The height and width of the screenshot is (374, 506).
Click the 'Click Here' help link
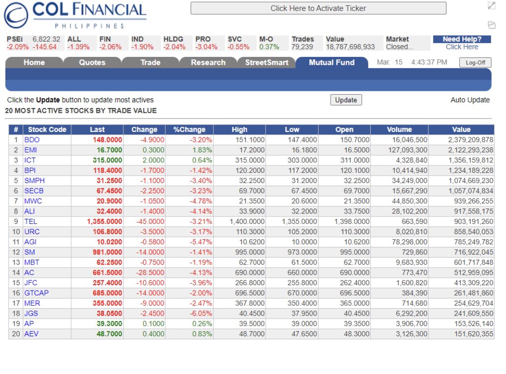tap(462, 47)
